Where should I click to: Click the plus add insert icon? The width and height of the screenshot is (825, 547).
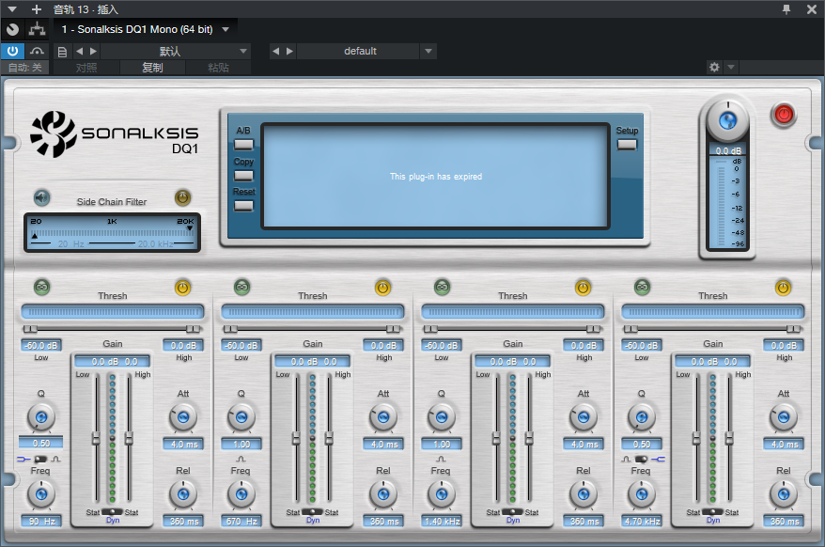point(37,9)
